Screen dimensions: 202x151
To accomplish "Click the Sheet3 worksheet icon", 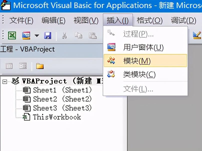I will point(27,108).
